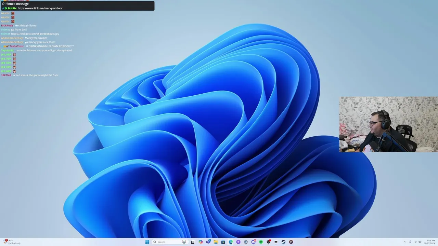Open the OBS icon with red badge
The width and height of the screenshot is (438, 246).
(x=269, y=242)
